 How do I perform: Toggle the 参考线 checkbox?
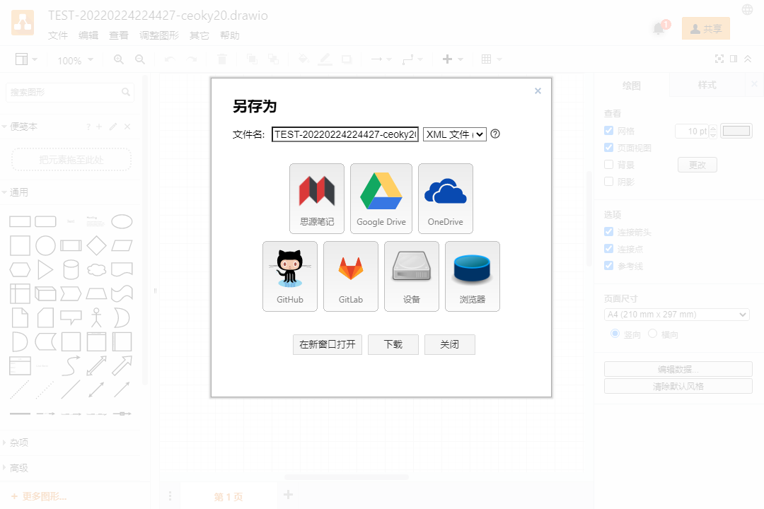coord(608,266)
